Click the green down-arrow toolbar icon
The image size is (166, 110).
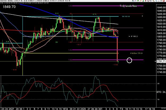point(138,1)
